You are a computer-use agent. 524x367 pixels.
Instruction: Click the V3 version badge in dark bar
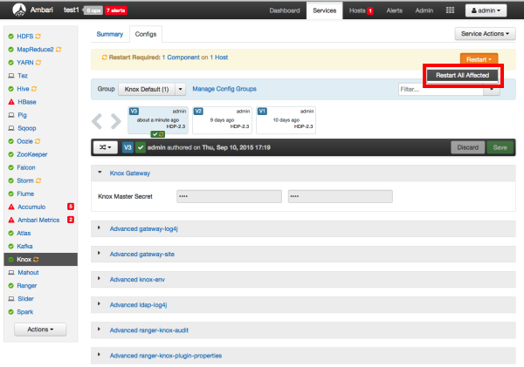click(x=128, y=147)
